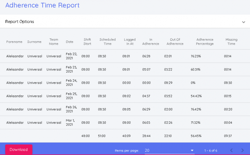The height and width of the screenshot is (155, 250).
Task: Sort by Date column header
Action: 69,42
